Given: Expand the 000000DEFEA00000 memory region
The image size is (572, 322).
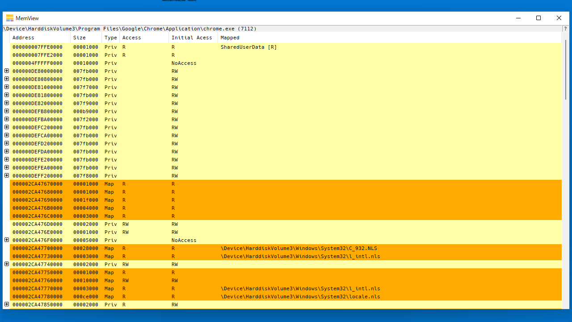Looking at the screenshot, I should tap(7, 168).
